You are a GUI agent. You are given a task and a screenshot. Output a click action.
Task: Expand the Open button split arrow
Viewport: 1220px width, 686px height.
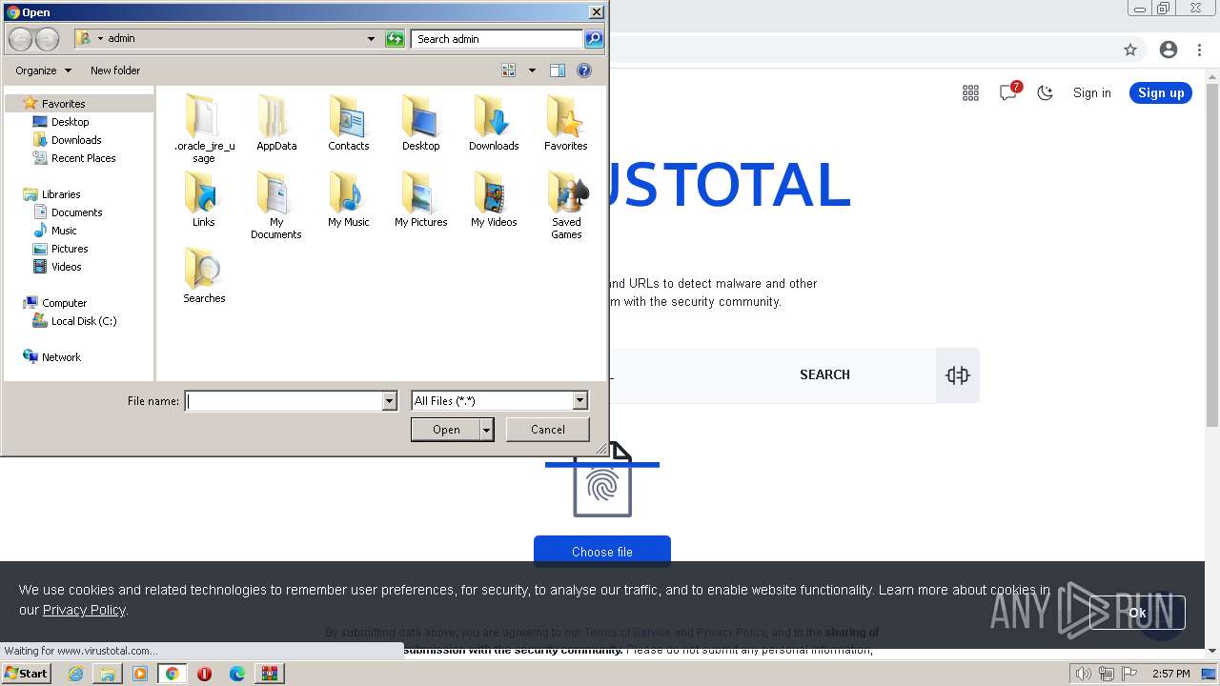click(x=487, y=430)
